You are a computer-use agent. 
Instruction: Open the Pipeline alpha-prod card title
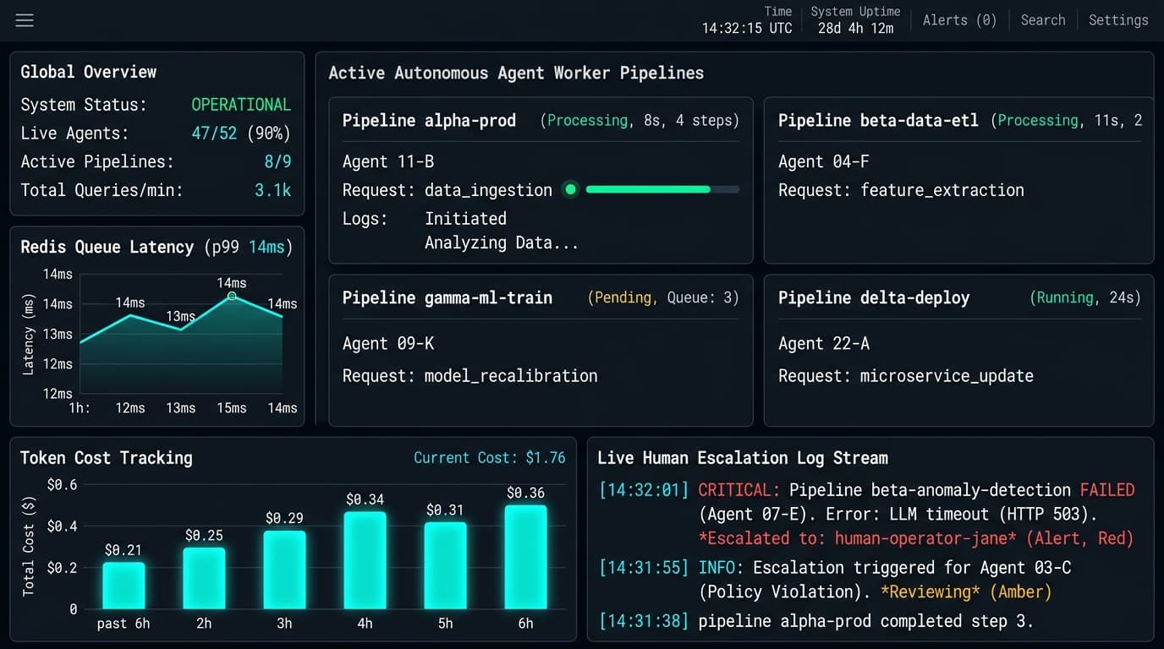pos(429,120)
